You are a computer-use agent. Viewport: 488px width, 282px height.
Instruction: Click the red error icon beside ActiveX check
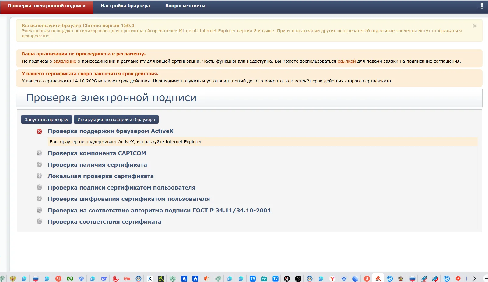tap(39, 131)
